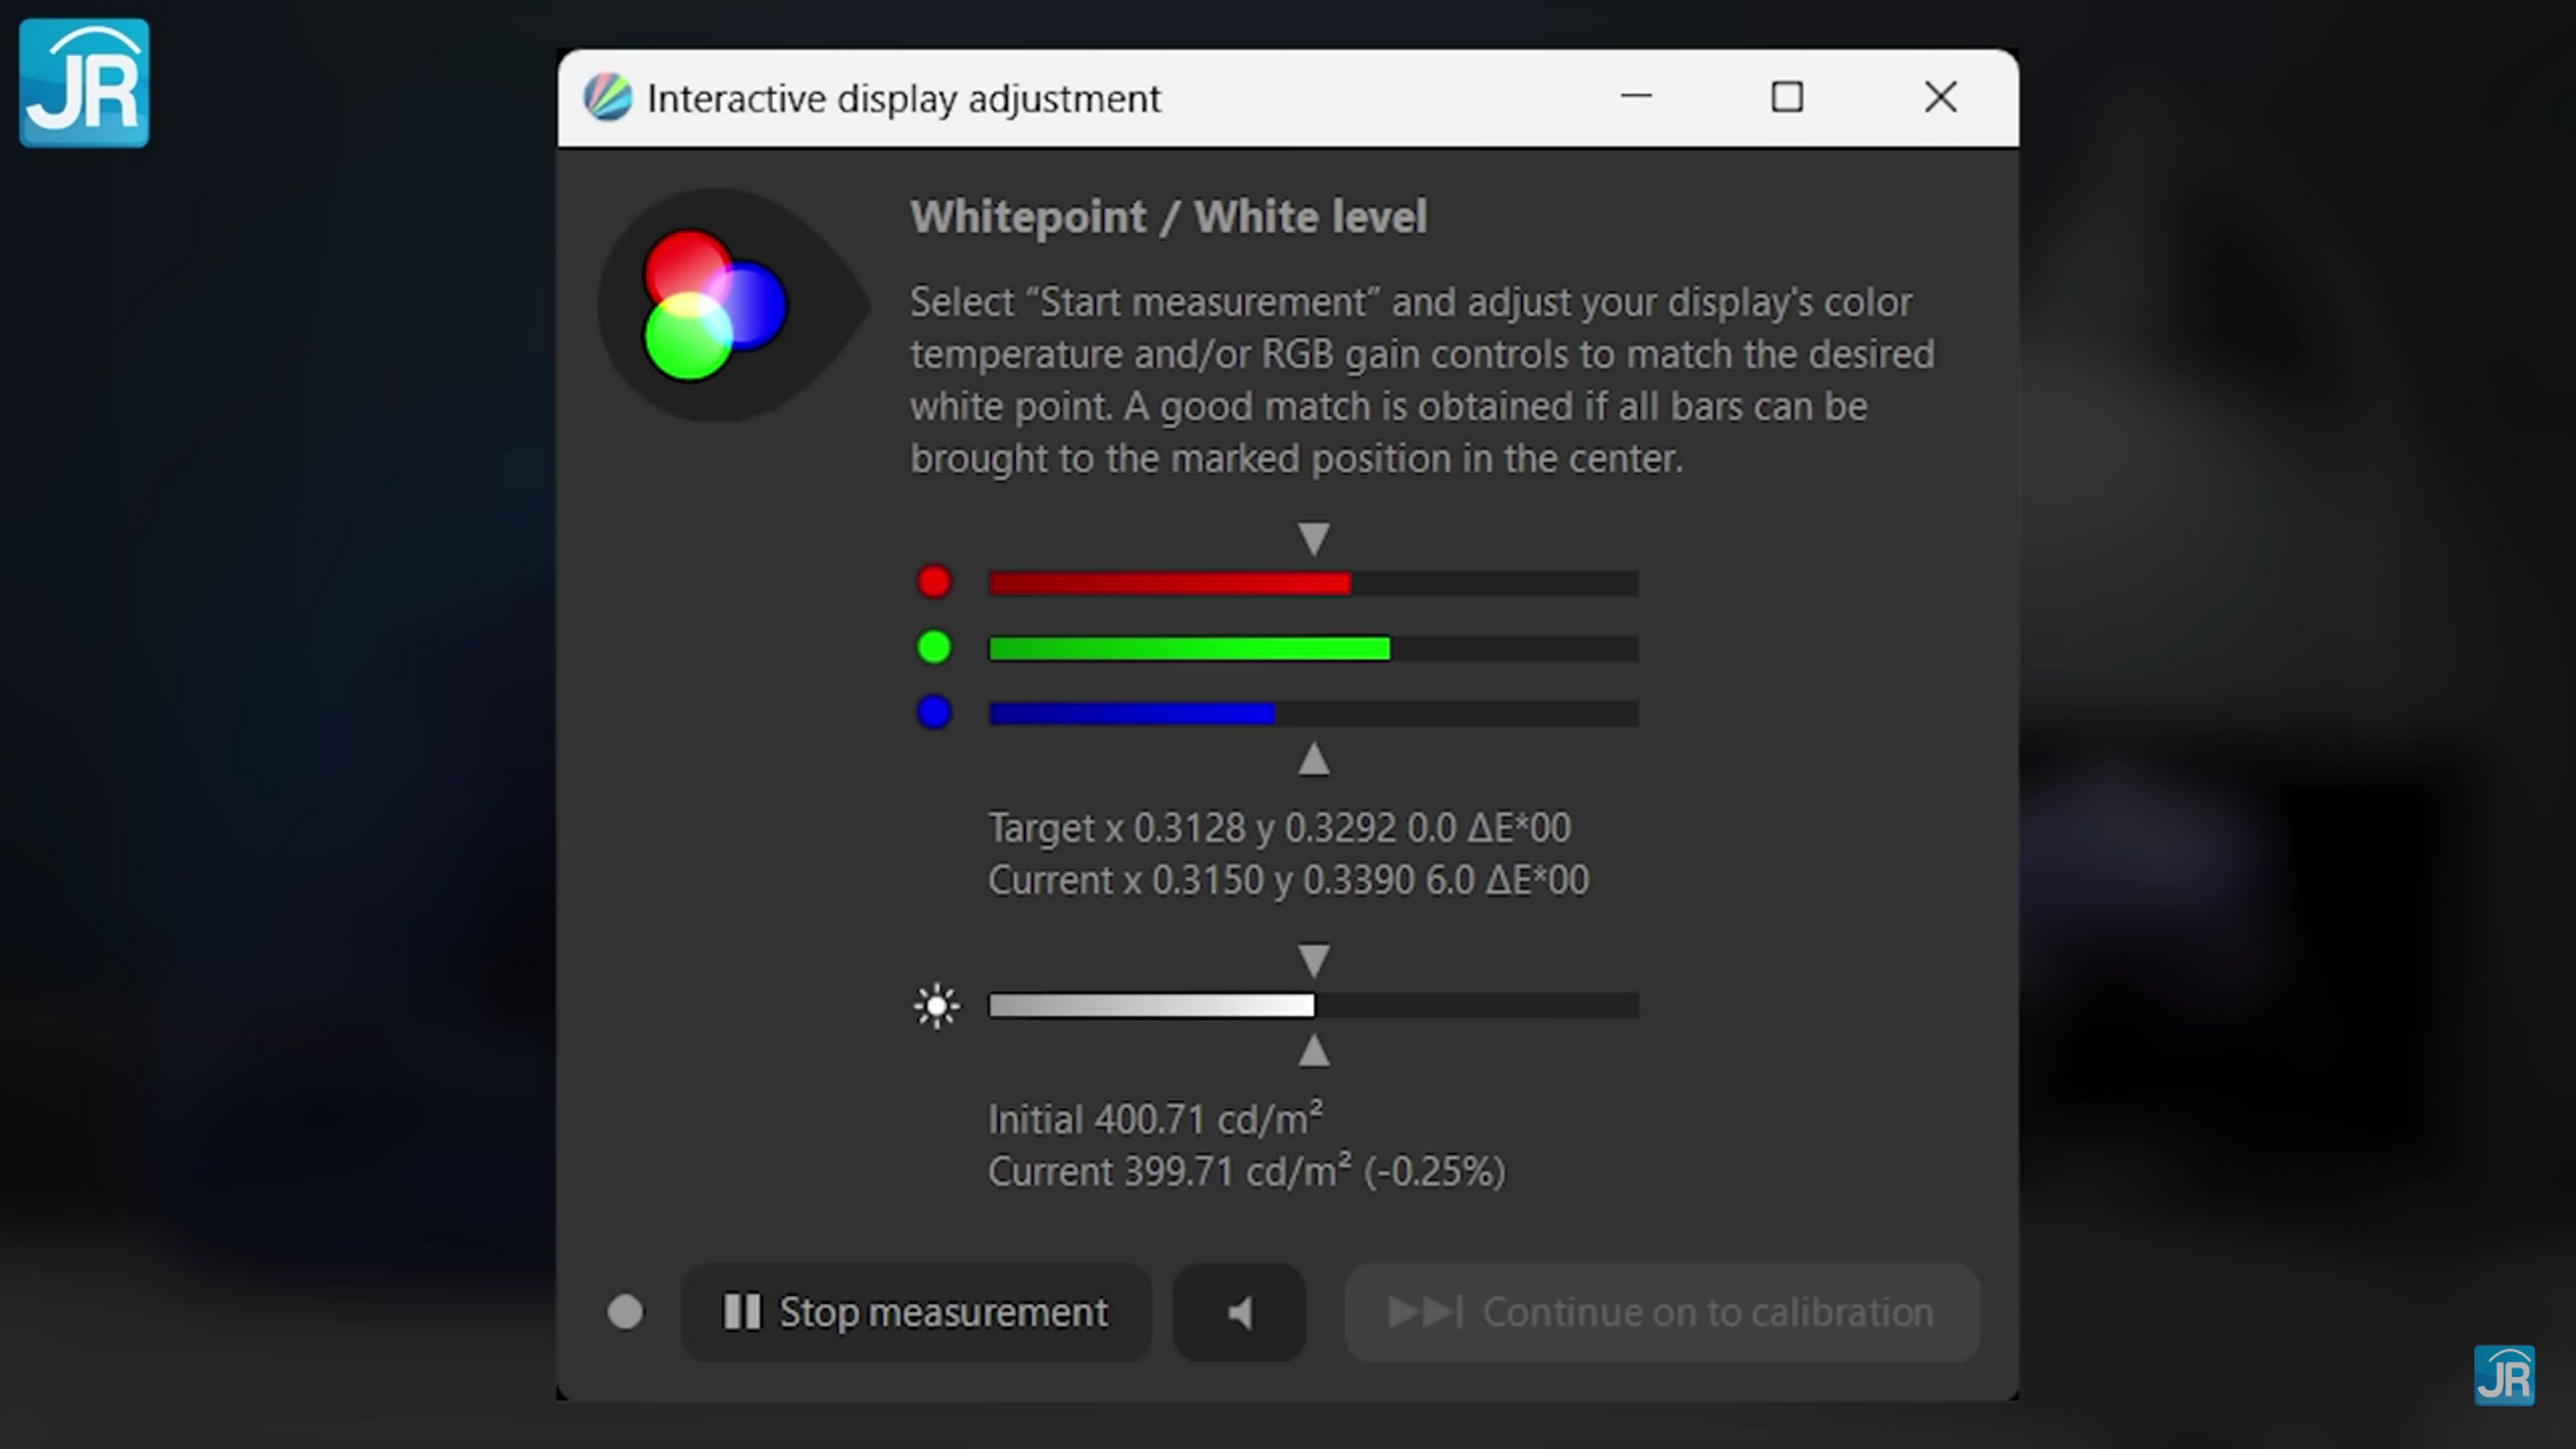Click the red channel dot indicator
The height and width of the screenshot is (1449, 2576).
934,582
